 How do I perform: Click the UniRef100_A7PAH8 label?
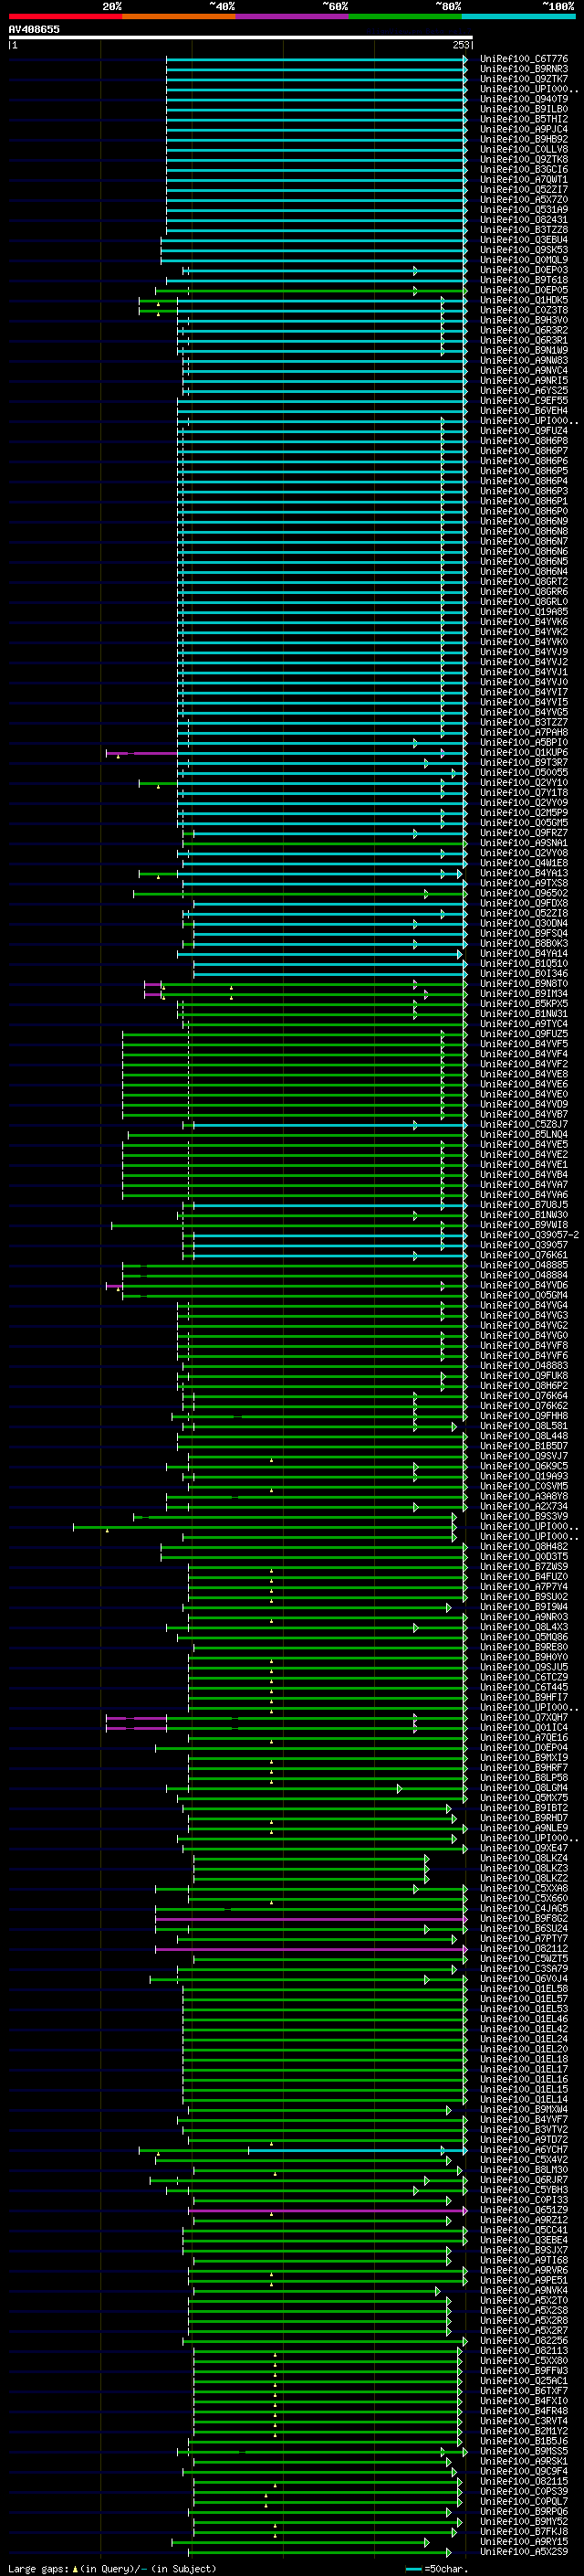coord(524,732)
